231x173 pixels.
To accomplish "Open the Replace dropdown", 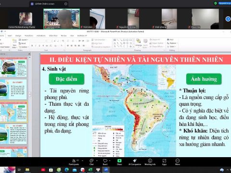I will pos(172,43).
